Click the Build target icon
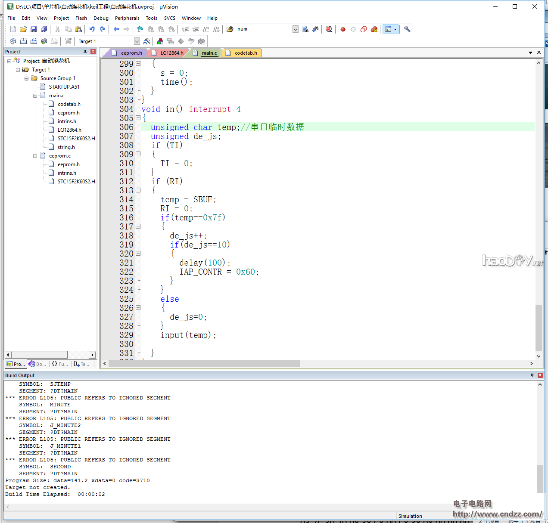This screenshot has height=523, width=548. [x=23, y=41]
